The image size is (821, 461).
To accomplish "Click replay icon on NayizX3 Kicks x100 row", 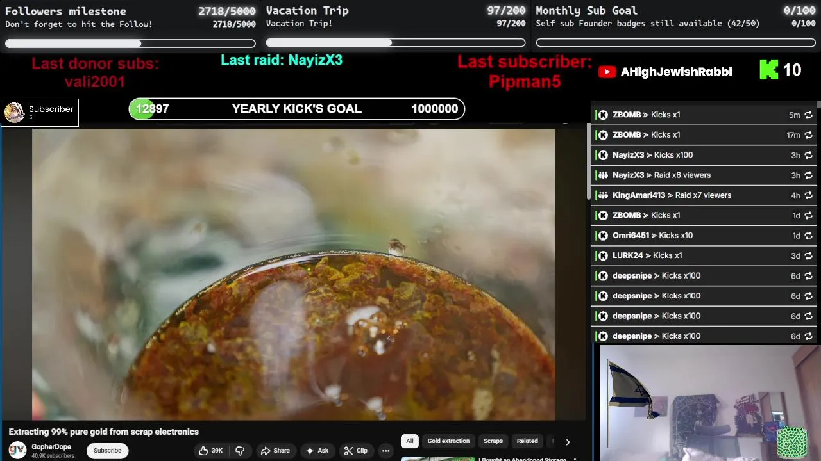I will 808,155.
